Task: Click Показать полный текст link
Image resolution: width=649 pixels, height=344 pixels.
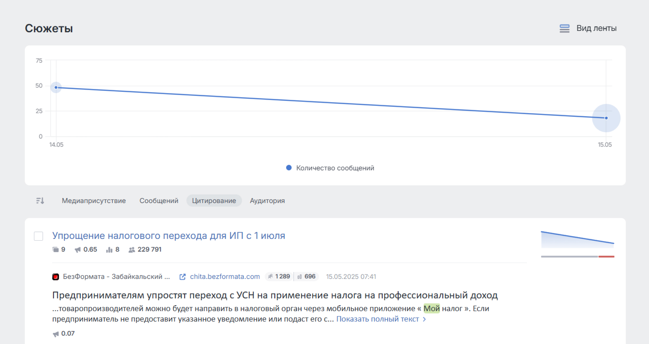Action: (378, 319)
